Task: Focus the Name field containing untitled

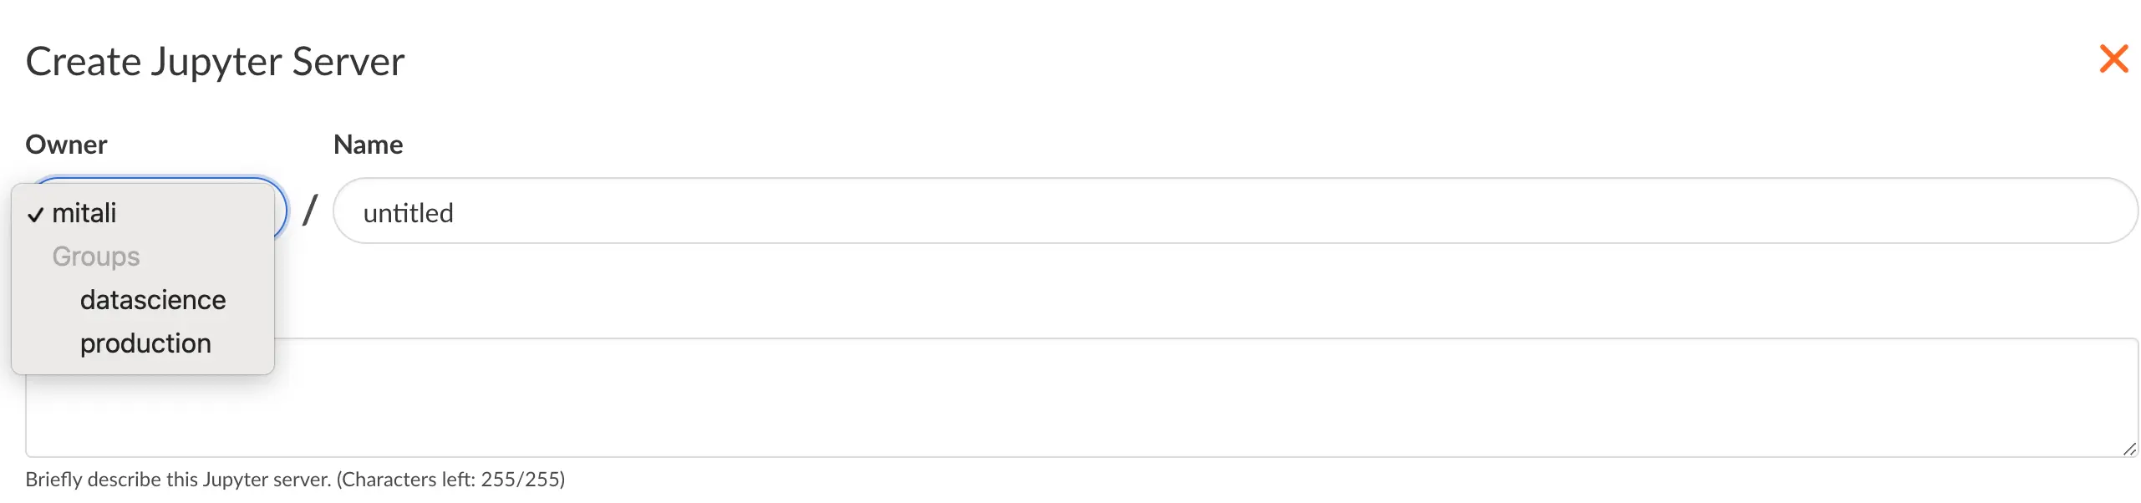Action: click(x=1170, y=211)
